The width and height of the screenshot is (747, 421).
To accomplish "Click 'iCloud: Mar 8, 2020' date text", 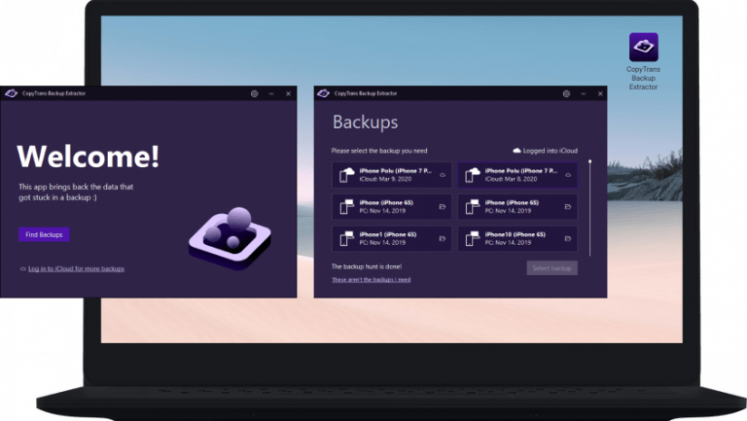I will pyautogui.click(x=511, y=179).
